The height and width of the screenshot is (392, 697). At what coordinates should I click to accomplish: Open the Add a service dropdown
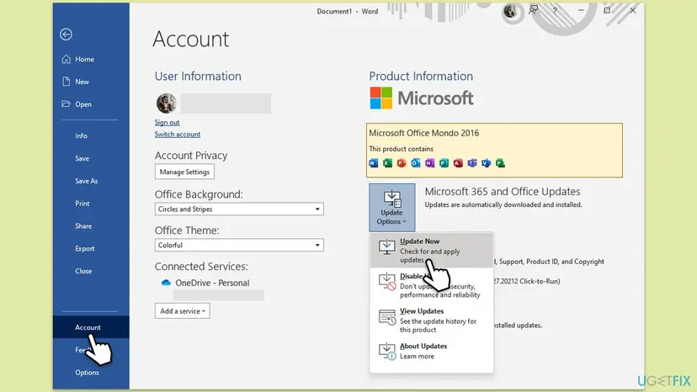tap(183, 310)
